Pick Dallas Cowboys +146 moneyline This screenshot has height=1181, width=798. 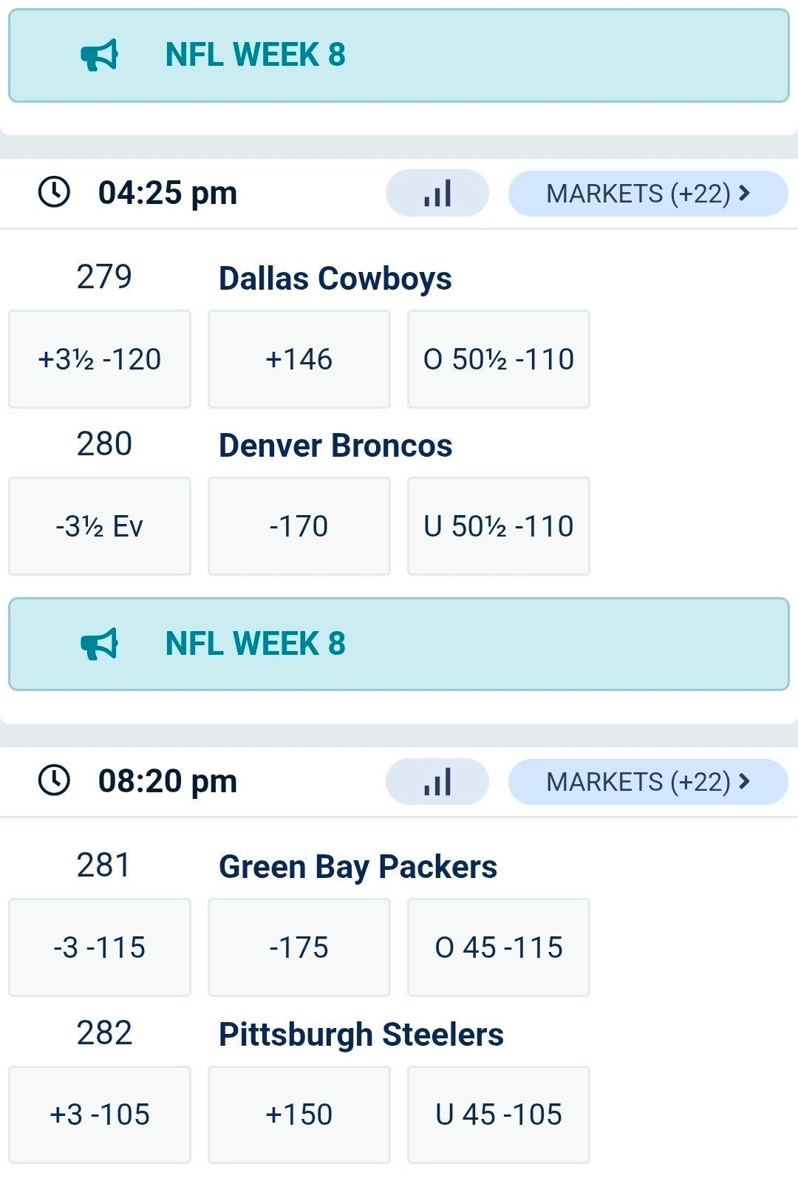point(299,359)
